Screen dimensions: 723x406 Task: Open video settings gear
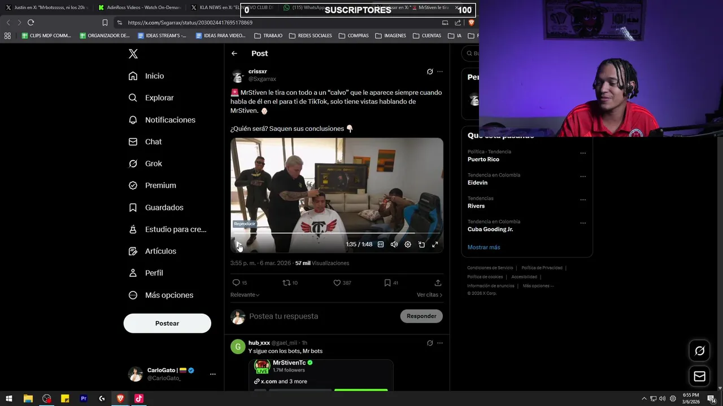(408, 245)
